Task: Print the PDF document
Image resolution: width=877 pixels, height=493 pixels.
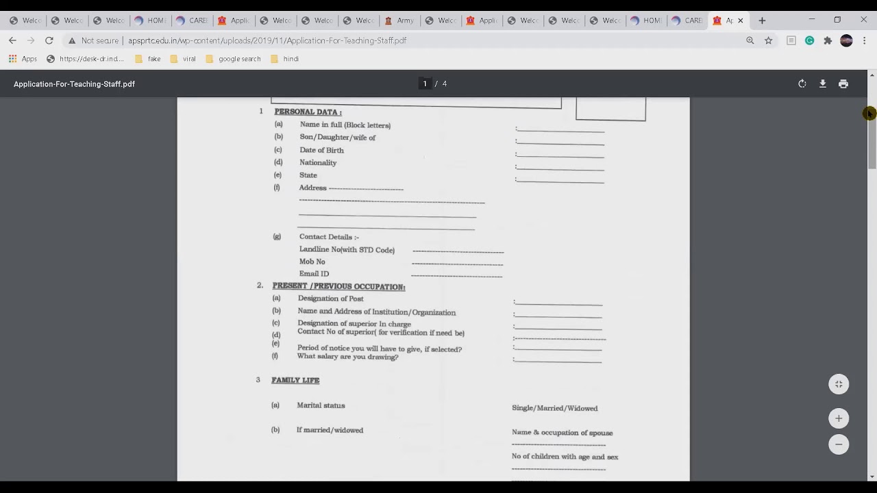Action: (x=843, y=84)
